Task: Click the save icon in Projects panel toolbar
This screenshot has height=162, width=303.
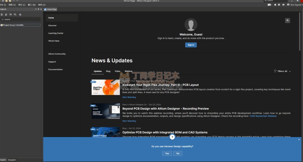Action: click(2, 14)
